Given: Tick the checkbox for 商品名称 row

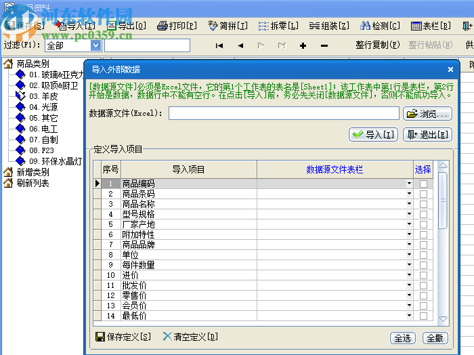Looking at the screenshot, I should click(423, 204).
